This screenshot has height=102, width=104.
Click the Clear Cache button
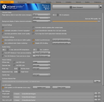pyautogui.click(x=61, y=87)
